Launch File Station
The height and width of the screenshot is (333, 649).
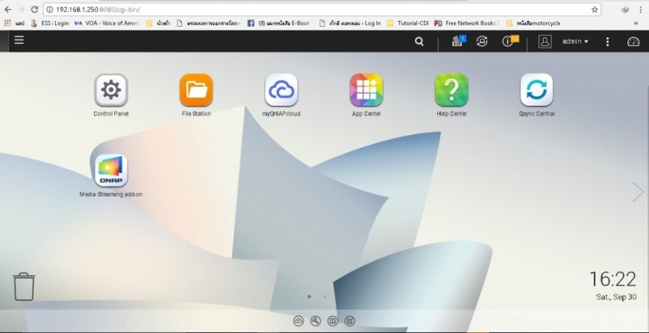click(196, 95)
